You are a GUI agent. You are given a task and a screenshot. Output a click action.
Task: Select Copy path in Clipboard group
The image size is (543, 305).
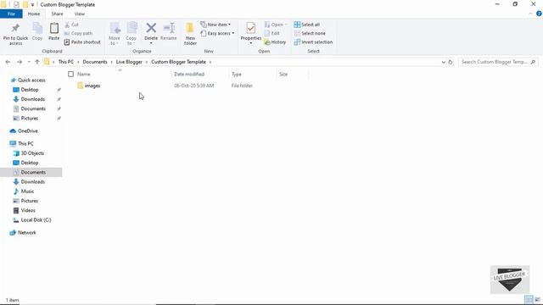79,33
